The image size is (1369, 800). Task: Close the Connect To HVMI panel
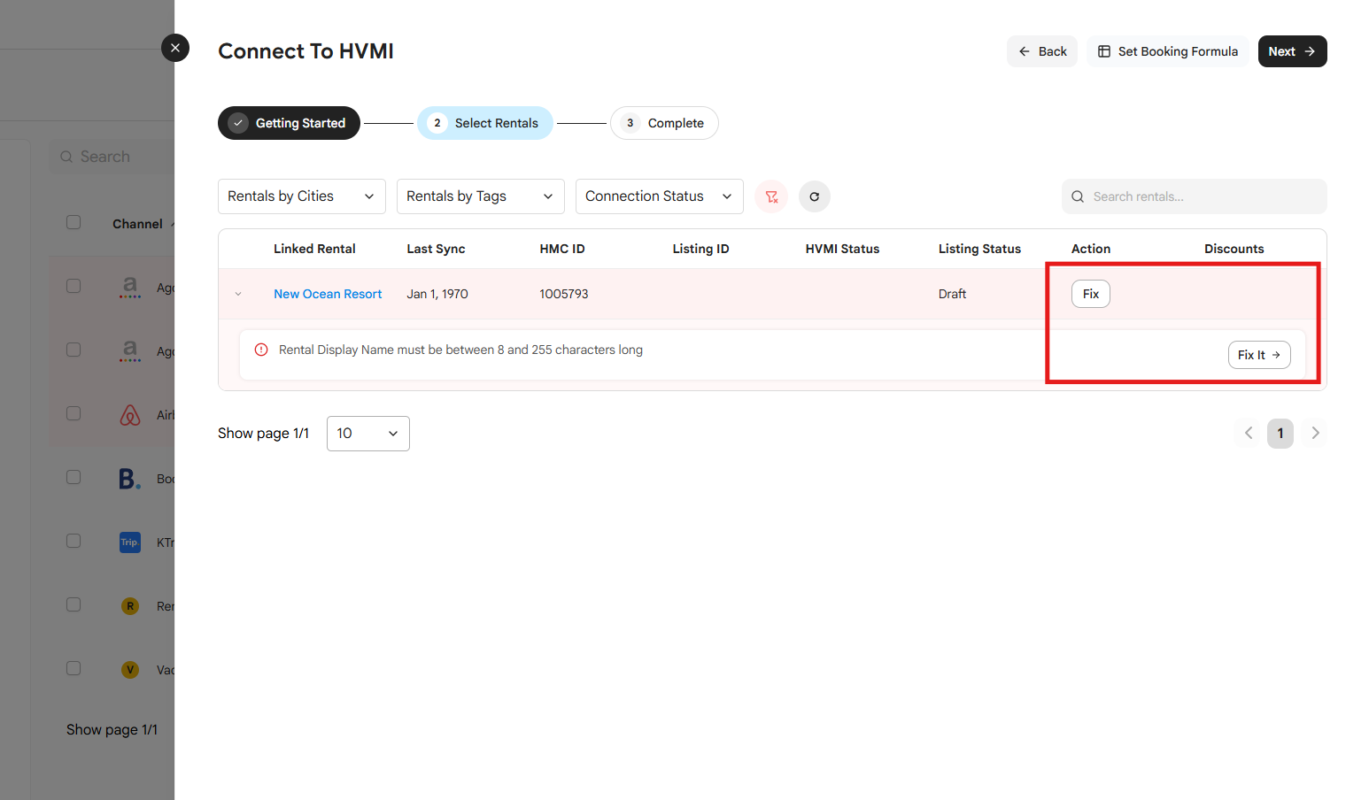175,48
